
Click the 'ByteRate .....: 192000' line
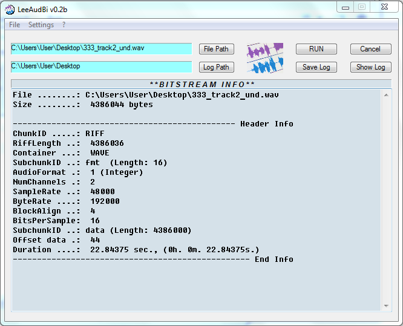(x=67, y=201)
